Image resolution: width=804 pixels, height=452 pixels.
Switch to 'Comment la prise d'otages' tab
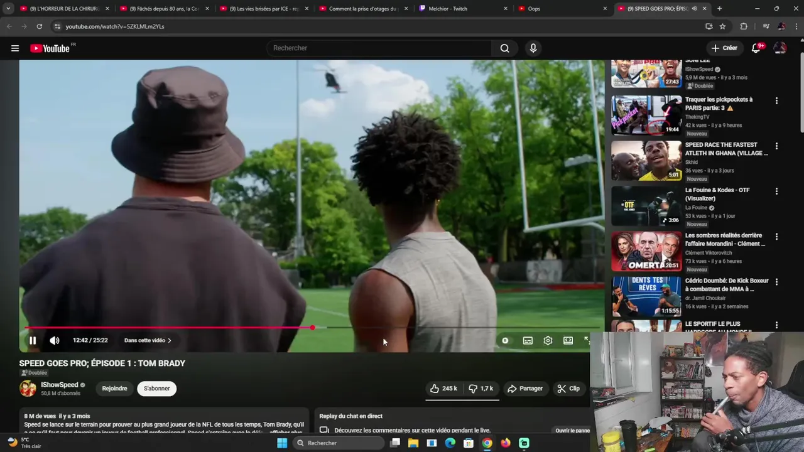coord(363,9)
